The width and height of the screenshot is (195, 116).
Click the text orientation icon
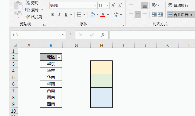click(x=154, y=5)
